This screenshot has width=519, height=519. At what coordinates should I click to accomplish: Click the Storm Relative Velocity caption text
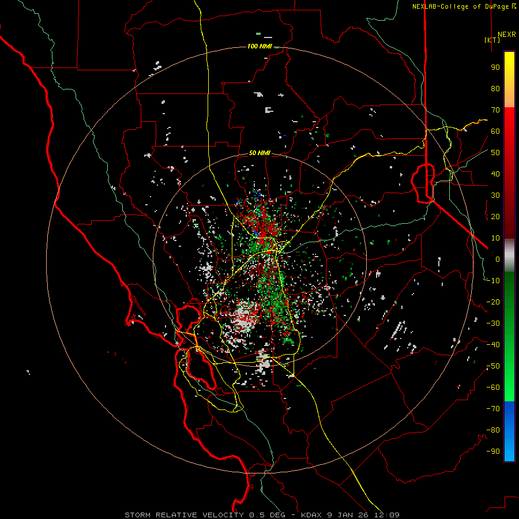coord(185,515)
